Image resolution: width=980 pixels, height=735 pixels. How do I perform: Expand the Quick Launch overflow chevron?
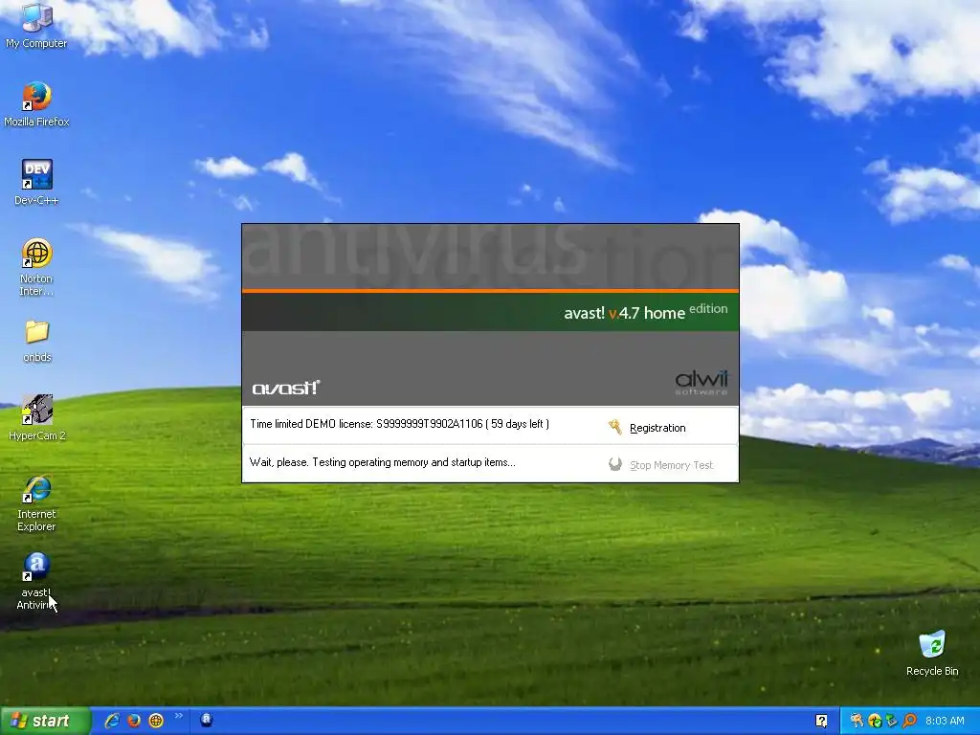(179, 716)
